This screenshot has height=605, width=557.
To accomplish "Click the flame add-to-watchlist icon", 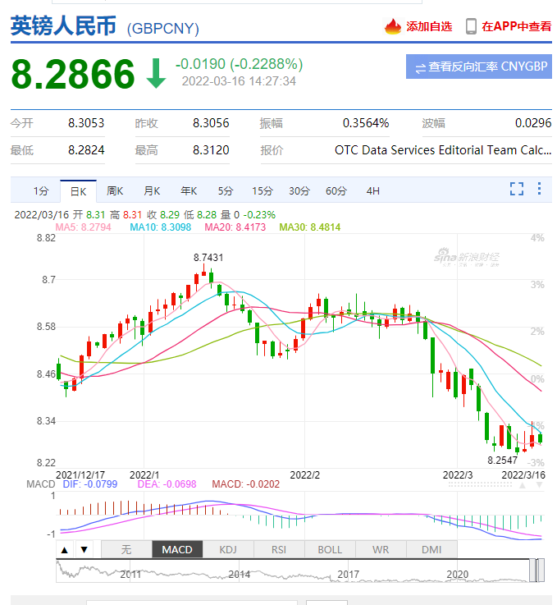I will coord(393,26).
